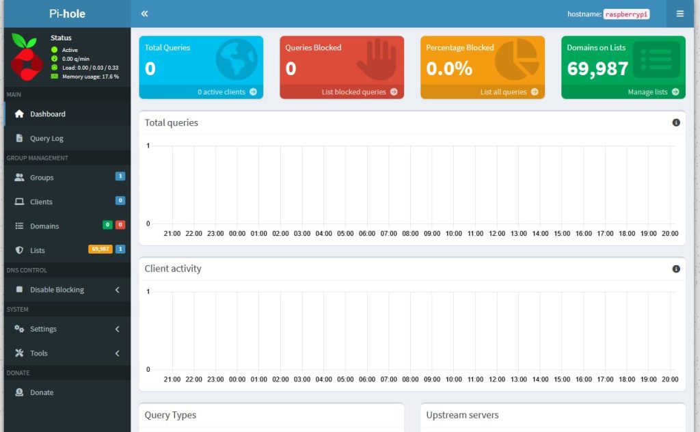Open Clients in the sidebar
Image resolution: width=700 pixels, height=432 pixels.
pyautogui.click(x=41, y=202)
